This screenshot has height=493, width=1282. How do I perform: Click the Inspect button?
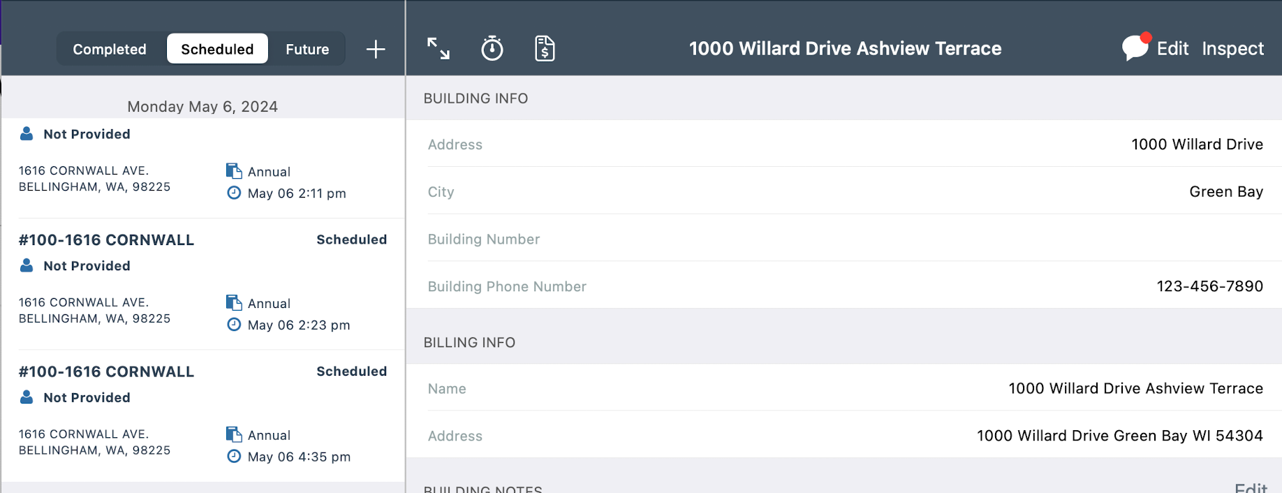pyautogui.click(x=1232, y=48)
